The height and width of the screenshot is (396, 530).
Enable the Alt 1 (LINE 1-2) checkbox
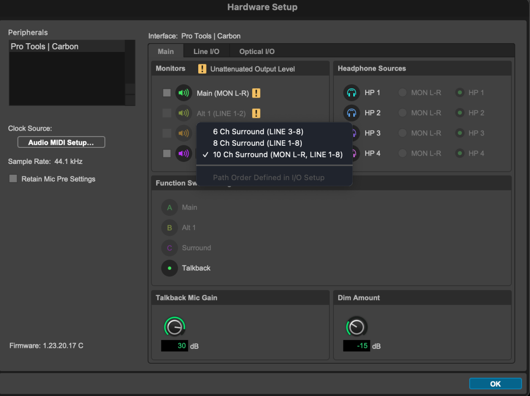tap(167, 113)
